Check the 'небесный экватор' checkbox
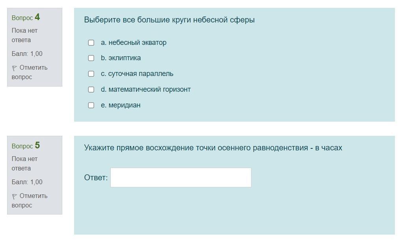The image size is (404, 246). (91, 43)
